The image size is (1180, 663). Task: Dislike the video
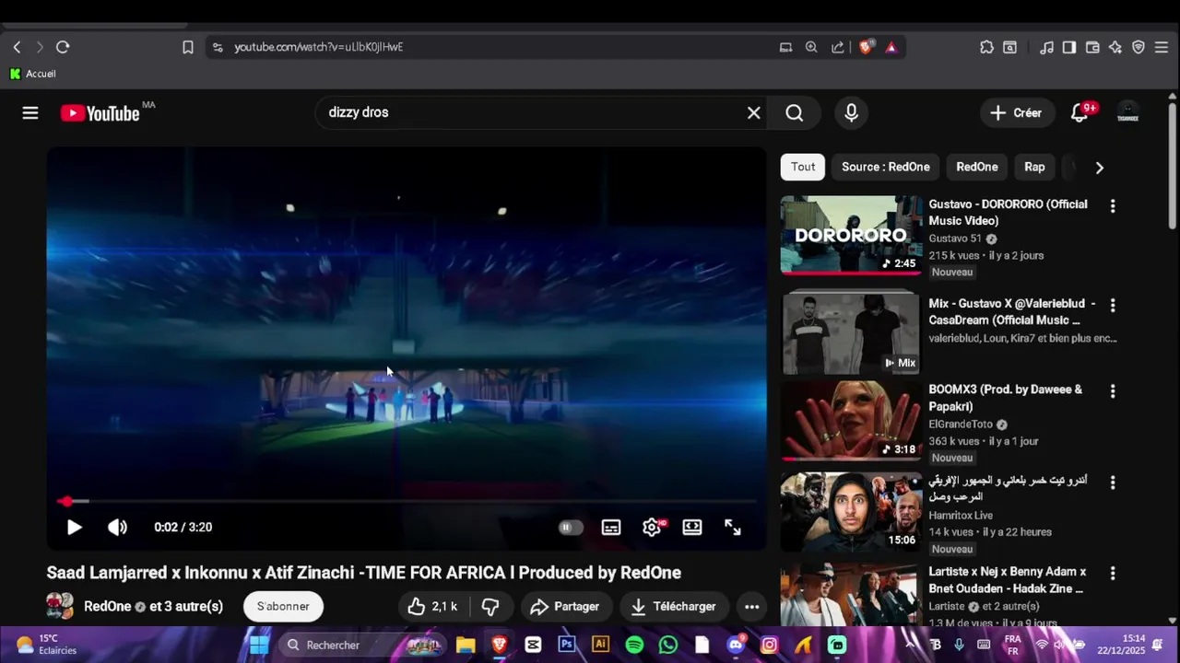click(x=490, y=606)
